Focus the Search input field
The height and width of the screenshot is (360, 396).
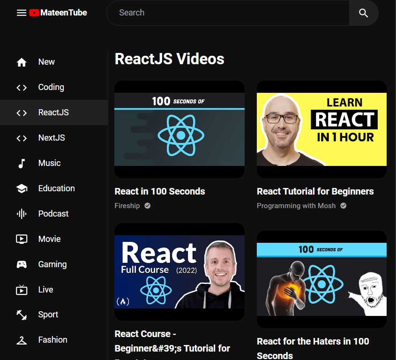[228, 13]
